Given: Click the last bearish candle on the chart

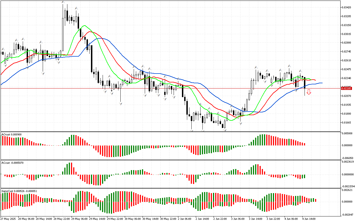Looking at the screenshot, I should (x=305, y=83).
